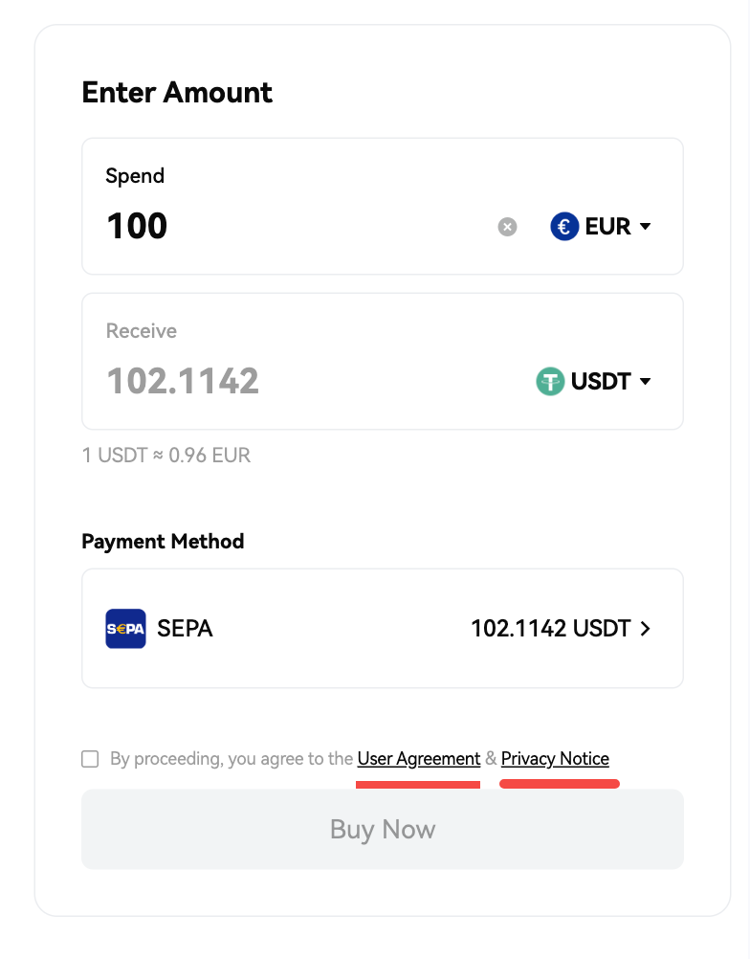Screen dimensions: 750x959
Task: Click the Payment Method heading
Action: point(163,542)
